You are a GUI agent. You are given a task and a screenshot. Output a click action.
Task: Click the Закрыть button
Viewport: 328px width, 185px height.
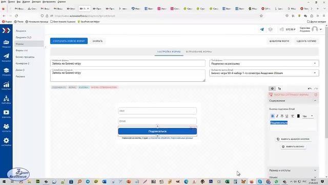point(97,41)
